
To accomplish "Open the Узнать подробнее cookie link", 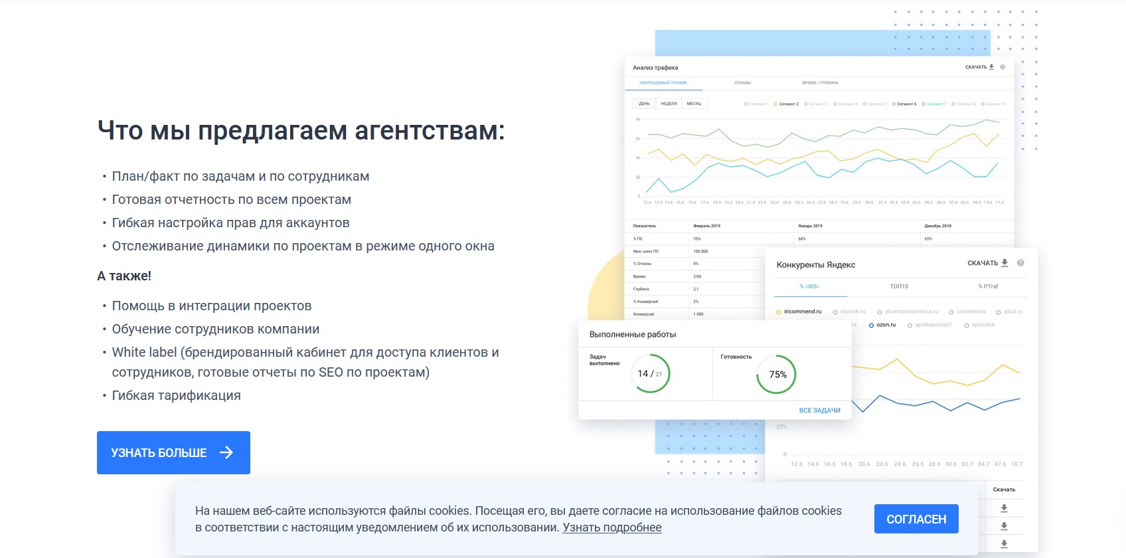I will click(x=611, y=527).
